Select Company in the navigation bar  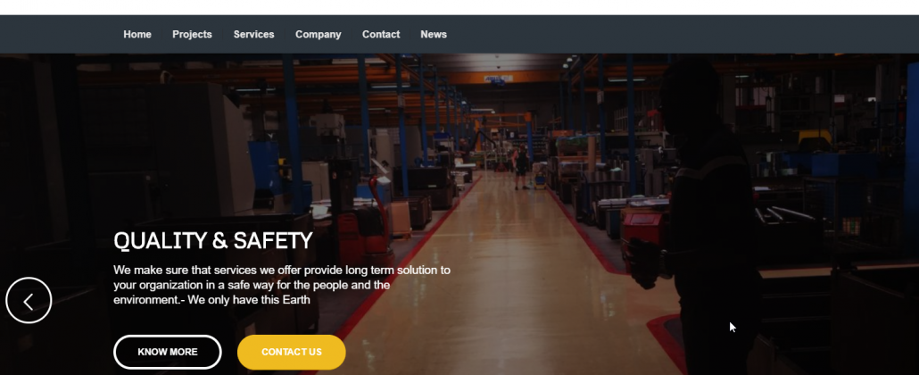click(x=319, y=35)
